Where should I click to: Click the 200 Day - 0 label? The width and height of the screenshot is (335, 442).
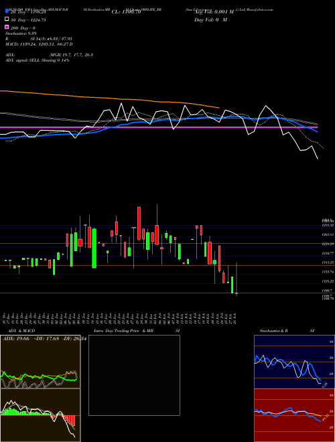[23, 28]
